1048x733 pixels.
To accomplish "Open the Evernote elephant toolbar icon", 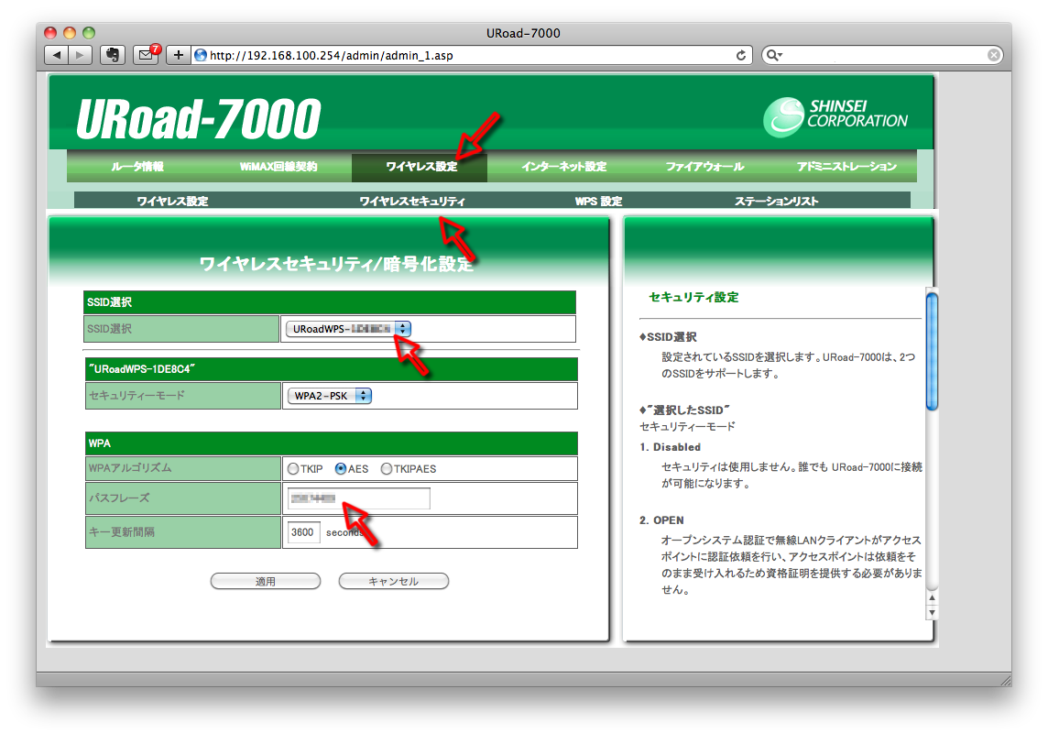I will (x=113, y=55).
